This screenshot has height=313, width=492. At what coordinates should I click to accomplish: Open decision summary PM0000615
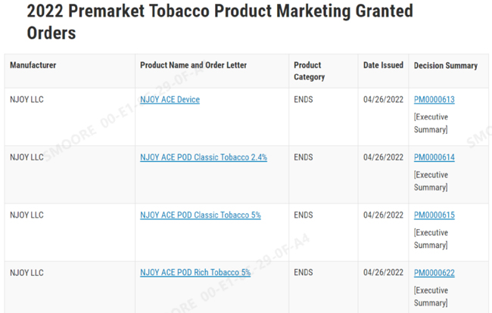[434, 215]
